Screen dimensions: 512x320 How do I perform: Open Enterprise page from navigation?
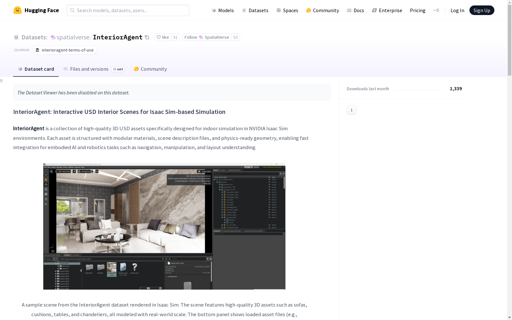point(387,10)
